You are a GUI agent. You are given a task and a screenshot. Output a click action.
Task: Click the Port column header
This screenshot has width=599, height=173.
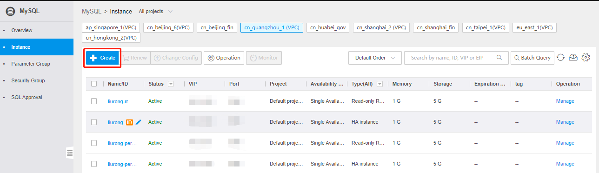click(234, 84)
